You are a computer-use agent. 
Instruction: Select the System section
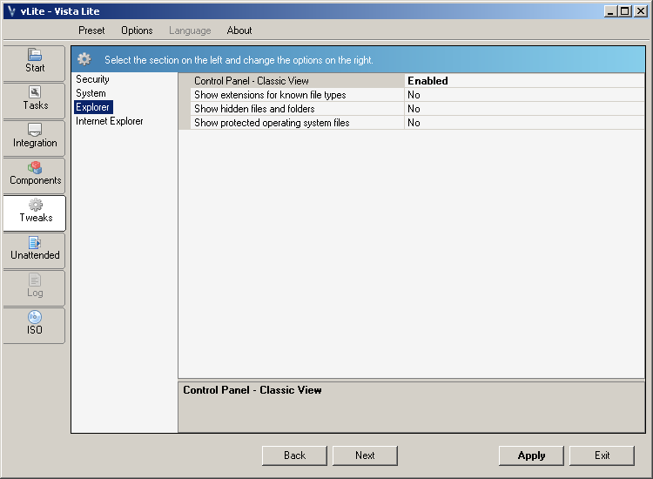(x=91, y=93)
